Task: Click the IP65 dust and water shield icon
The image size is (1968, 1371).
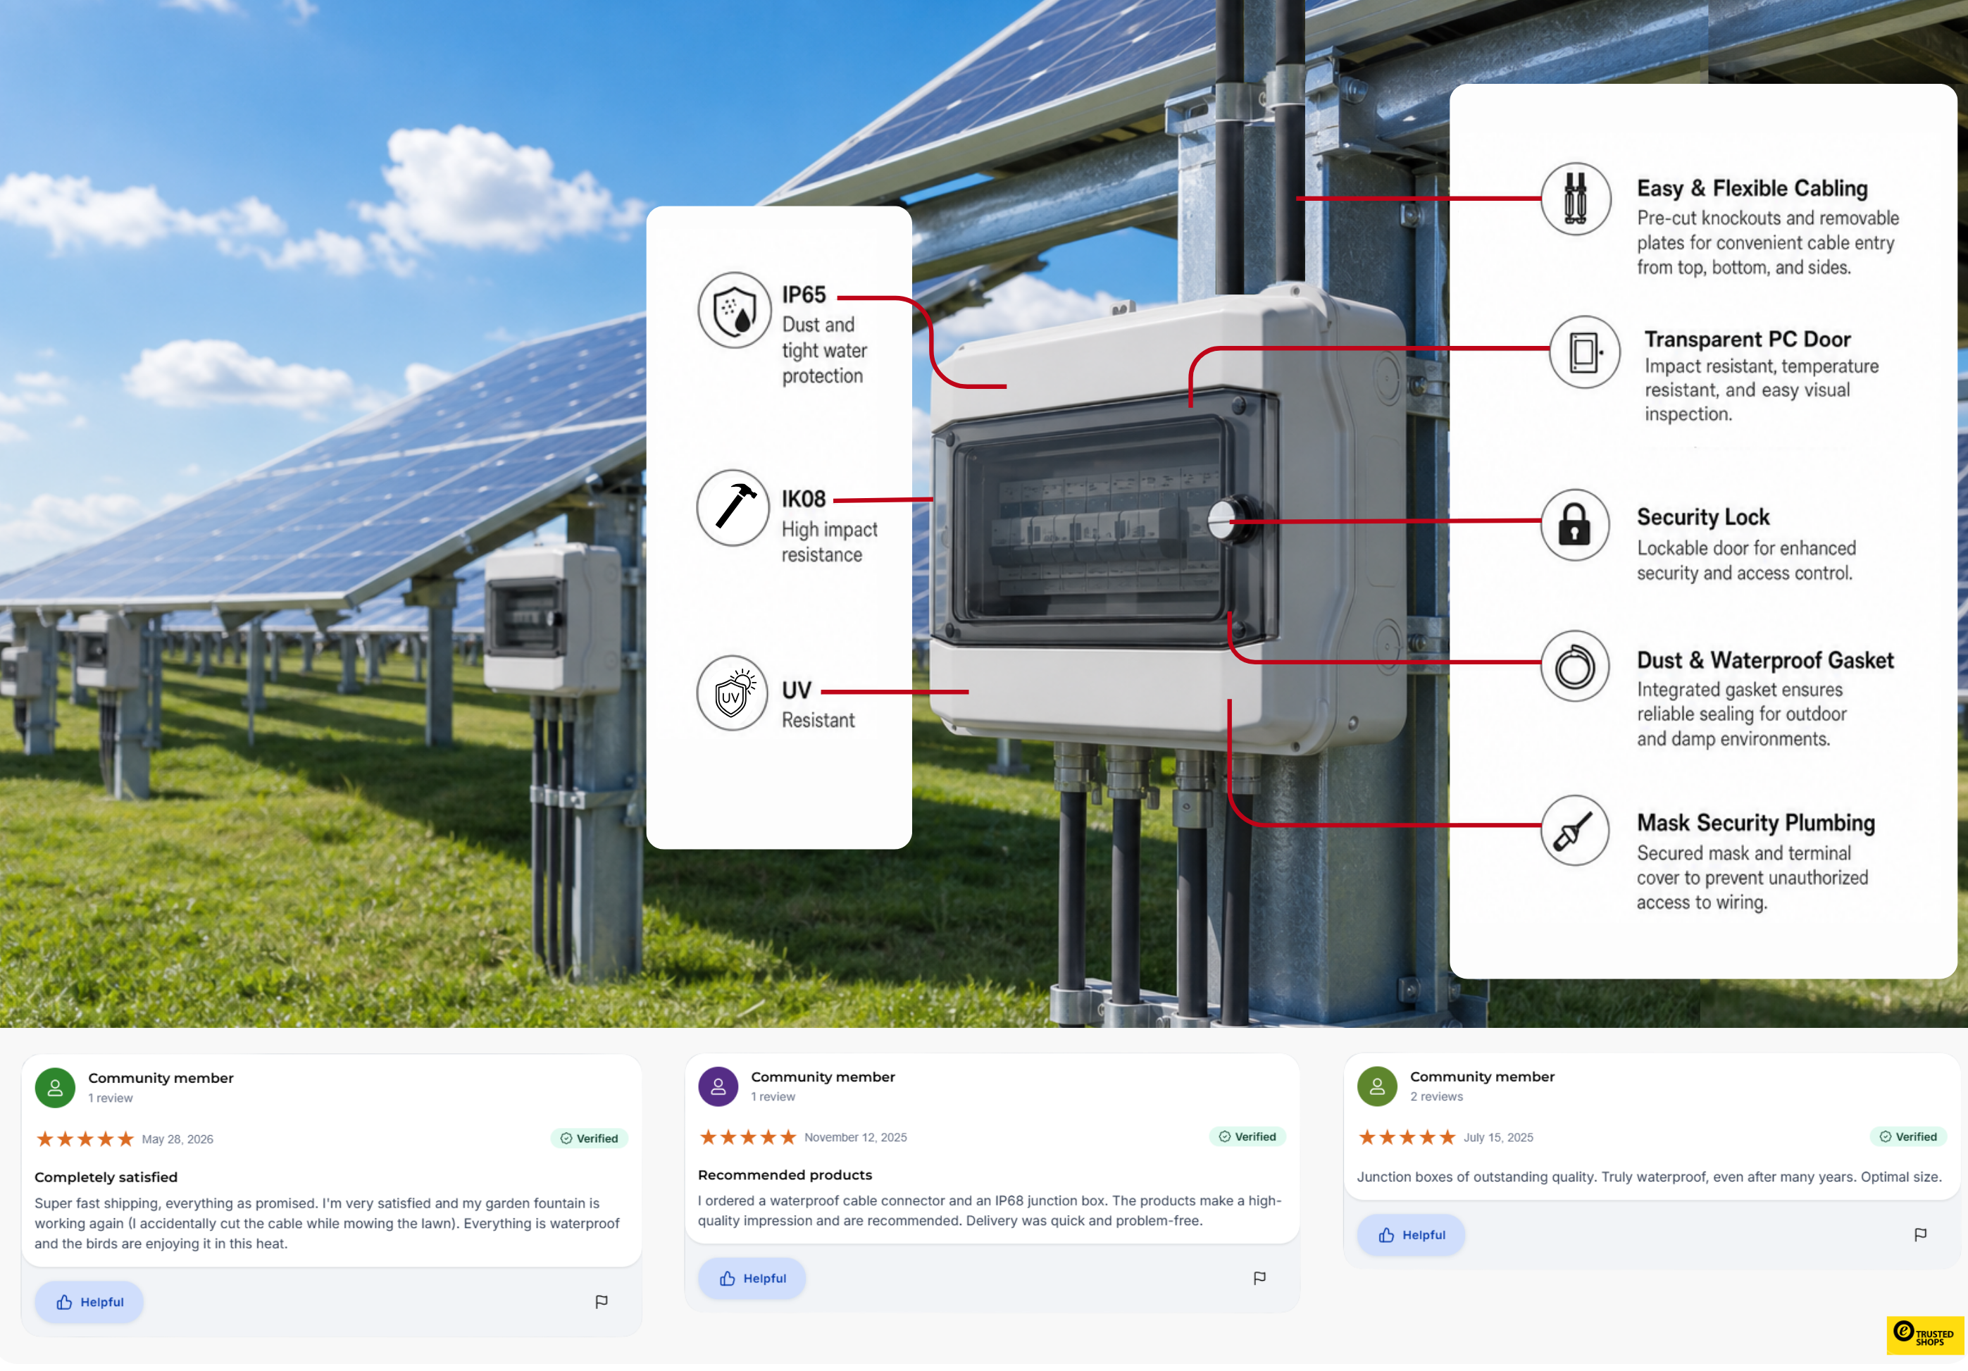Action: pyautogui.click(x=735, y=311)
